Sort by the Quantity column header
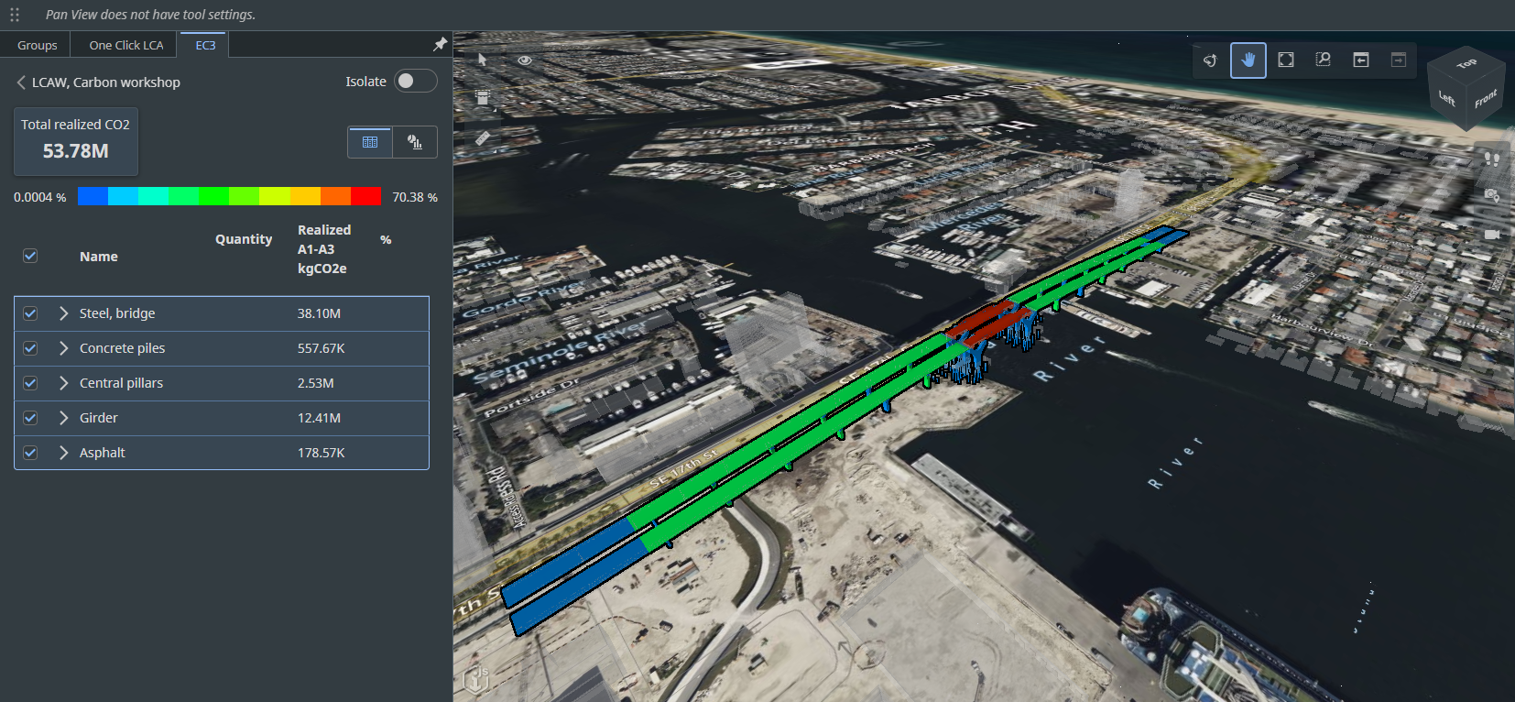1515x702 pixels. click(x=244, y=239)
